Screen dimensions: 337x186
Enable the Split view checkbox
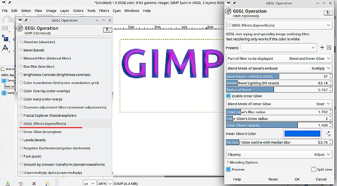pos(314,169)
